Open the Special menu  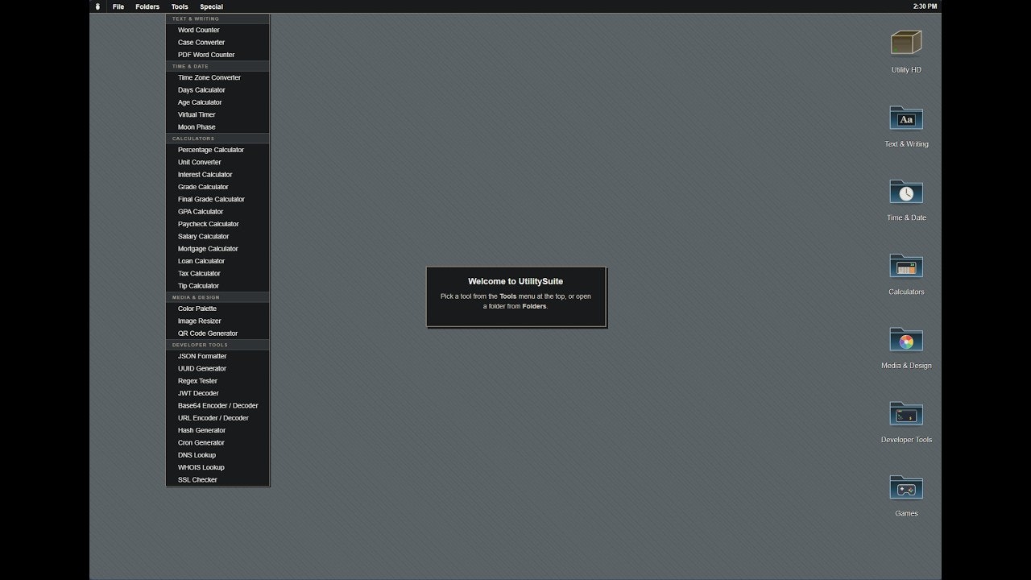211,6
